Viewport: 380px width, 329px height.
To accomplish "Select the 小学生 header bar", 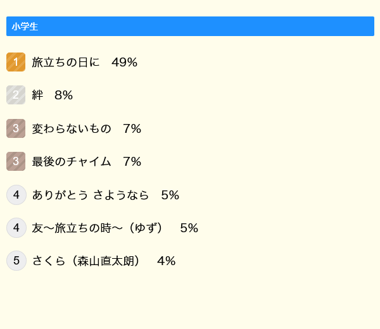I will pyautogui.click(x=190, y=27).
